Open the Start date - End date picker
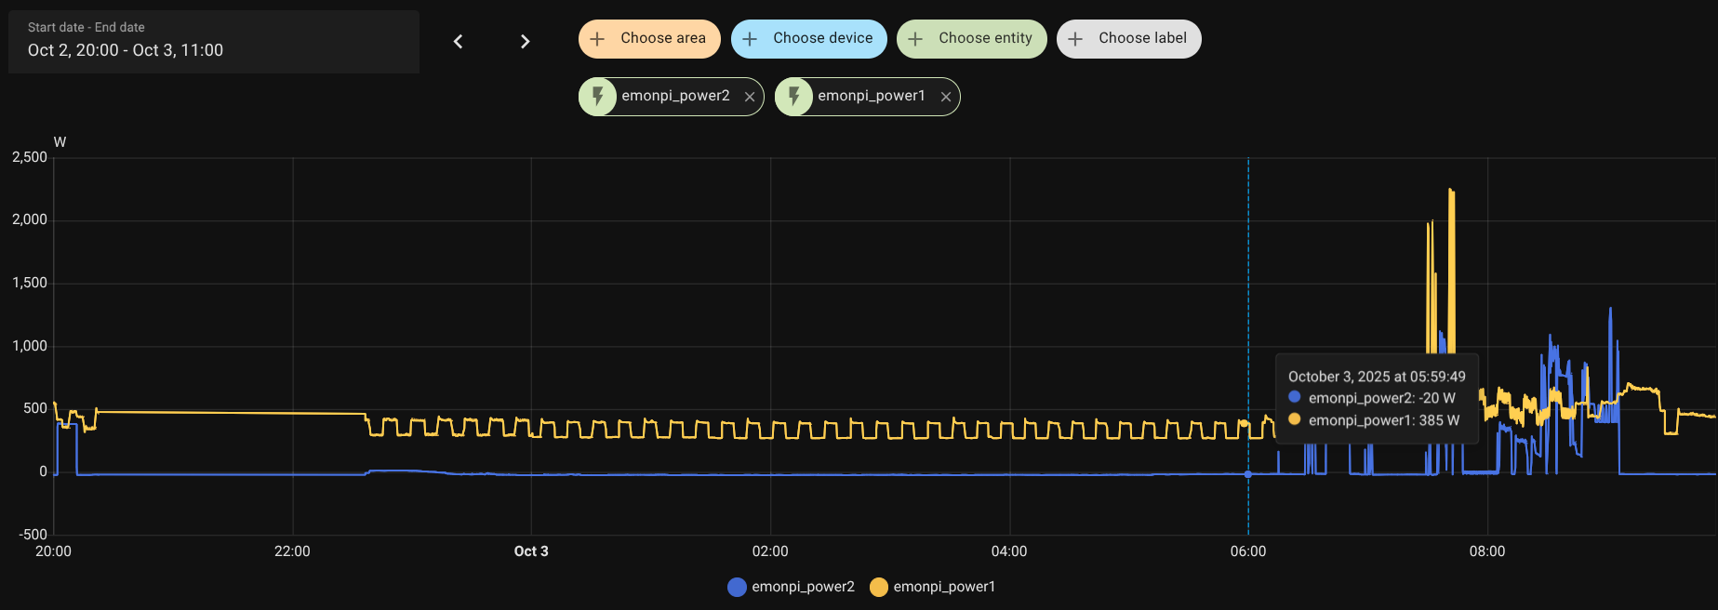 tap(214, 42)
